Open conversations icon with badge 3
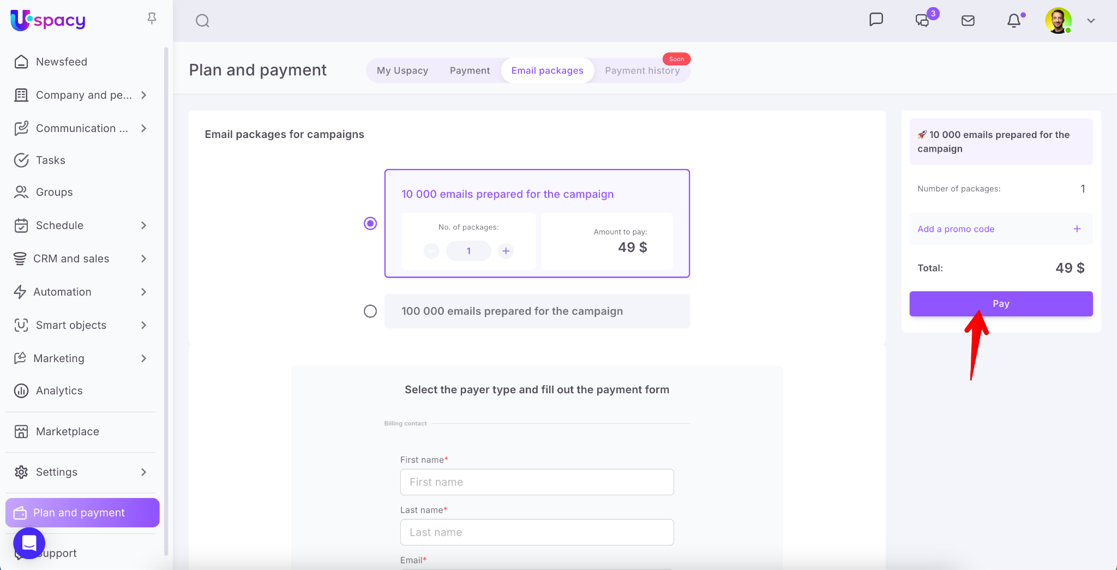 pyautogui.click(x=922, y=20)
